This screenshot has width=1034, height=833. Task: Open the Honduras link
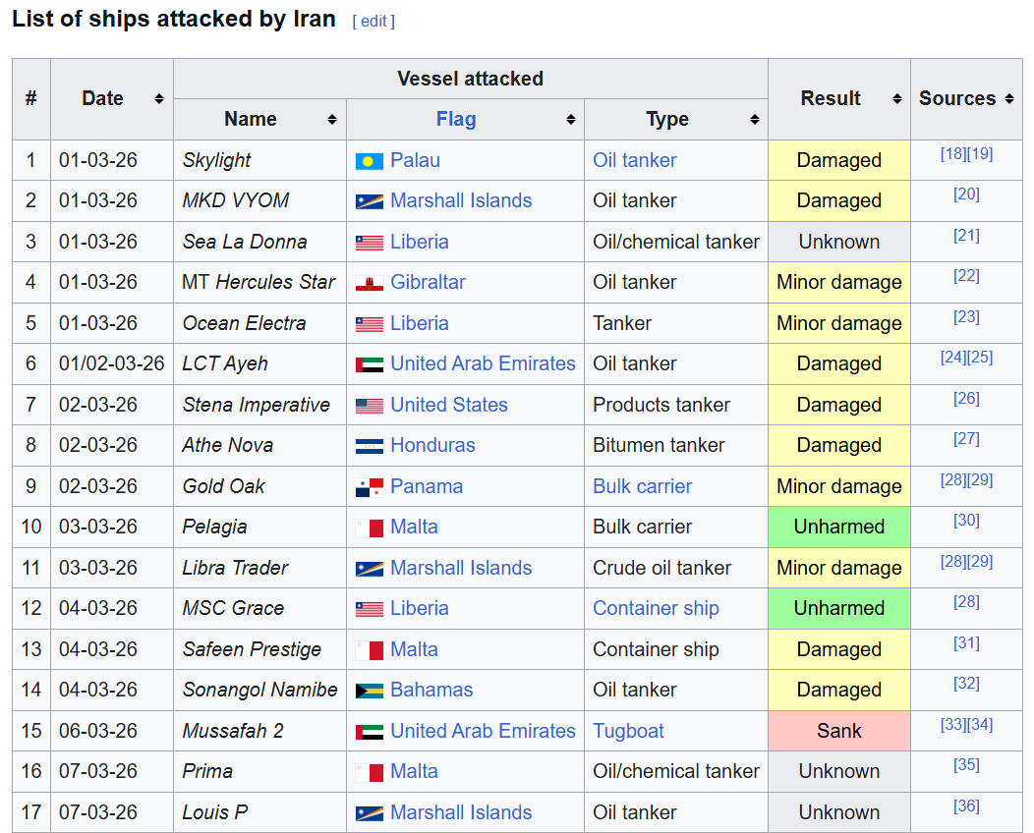tap(432, 446)
